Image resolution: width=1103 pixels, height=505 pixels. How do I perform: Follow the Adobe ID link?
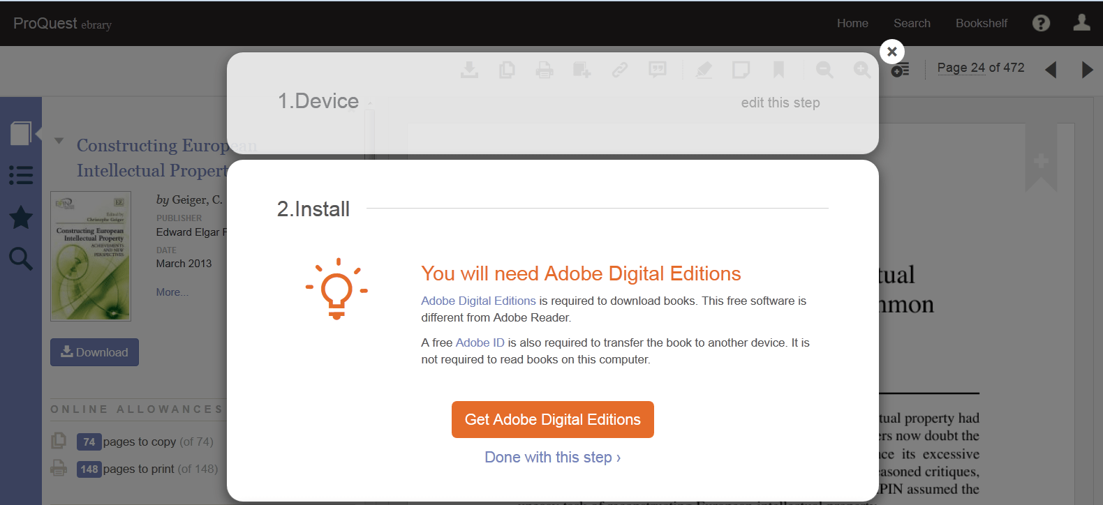(x=480, y=342)
